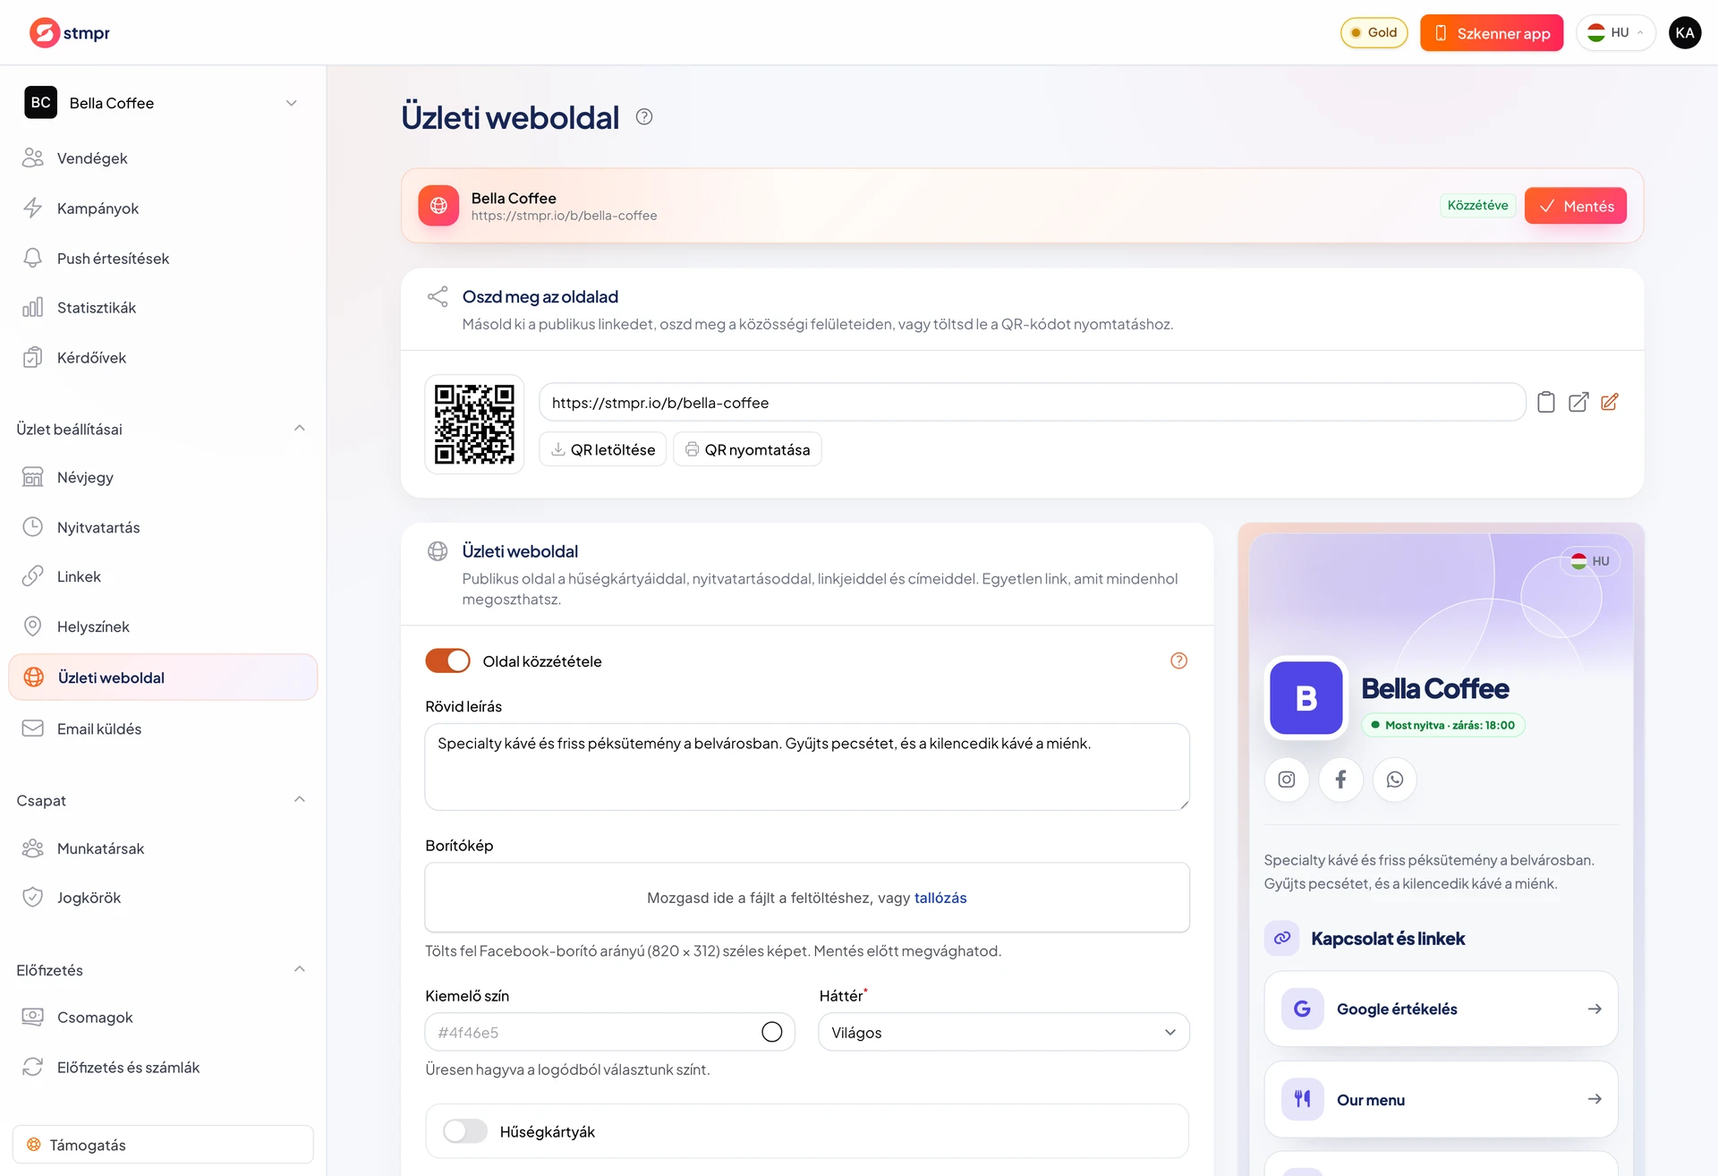Viewport: 1718px width, 1176px height.
Task: Download the QR code with QR letöltése
Action: [x=603, y=449]
